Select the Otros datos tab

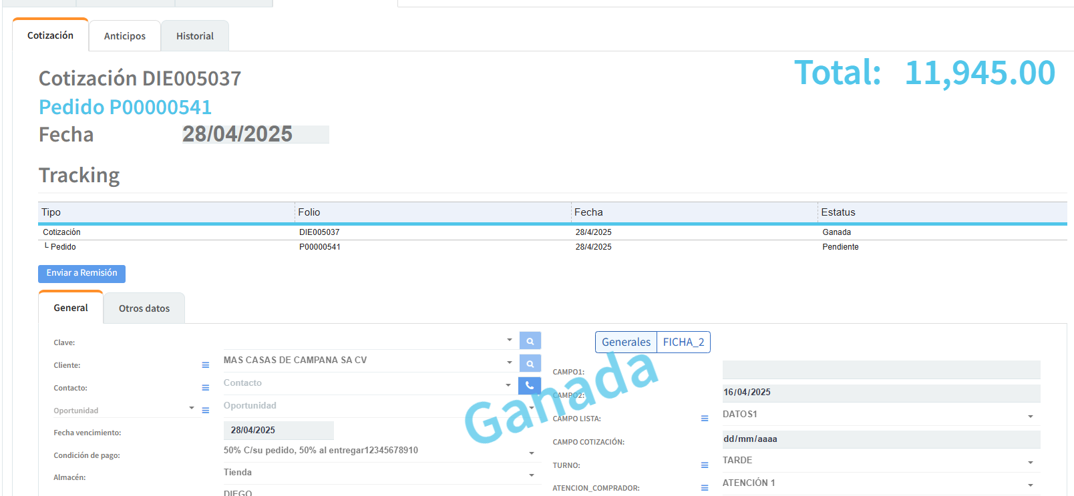click(x=144, y=308)
